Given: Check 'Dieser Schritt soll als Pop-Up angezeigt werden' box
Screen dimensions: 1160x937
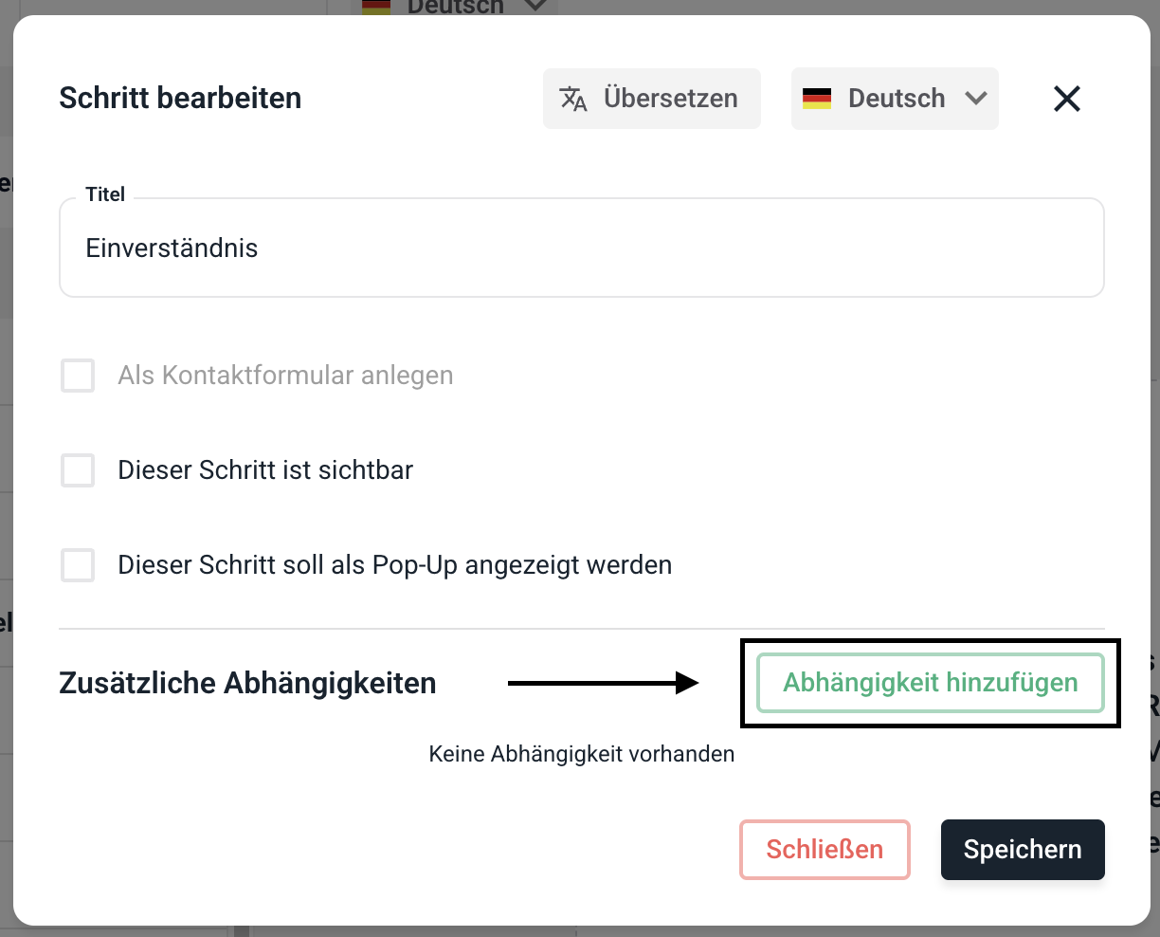Looking at the screenshot, I should click(x=78, y=565).
